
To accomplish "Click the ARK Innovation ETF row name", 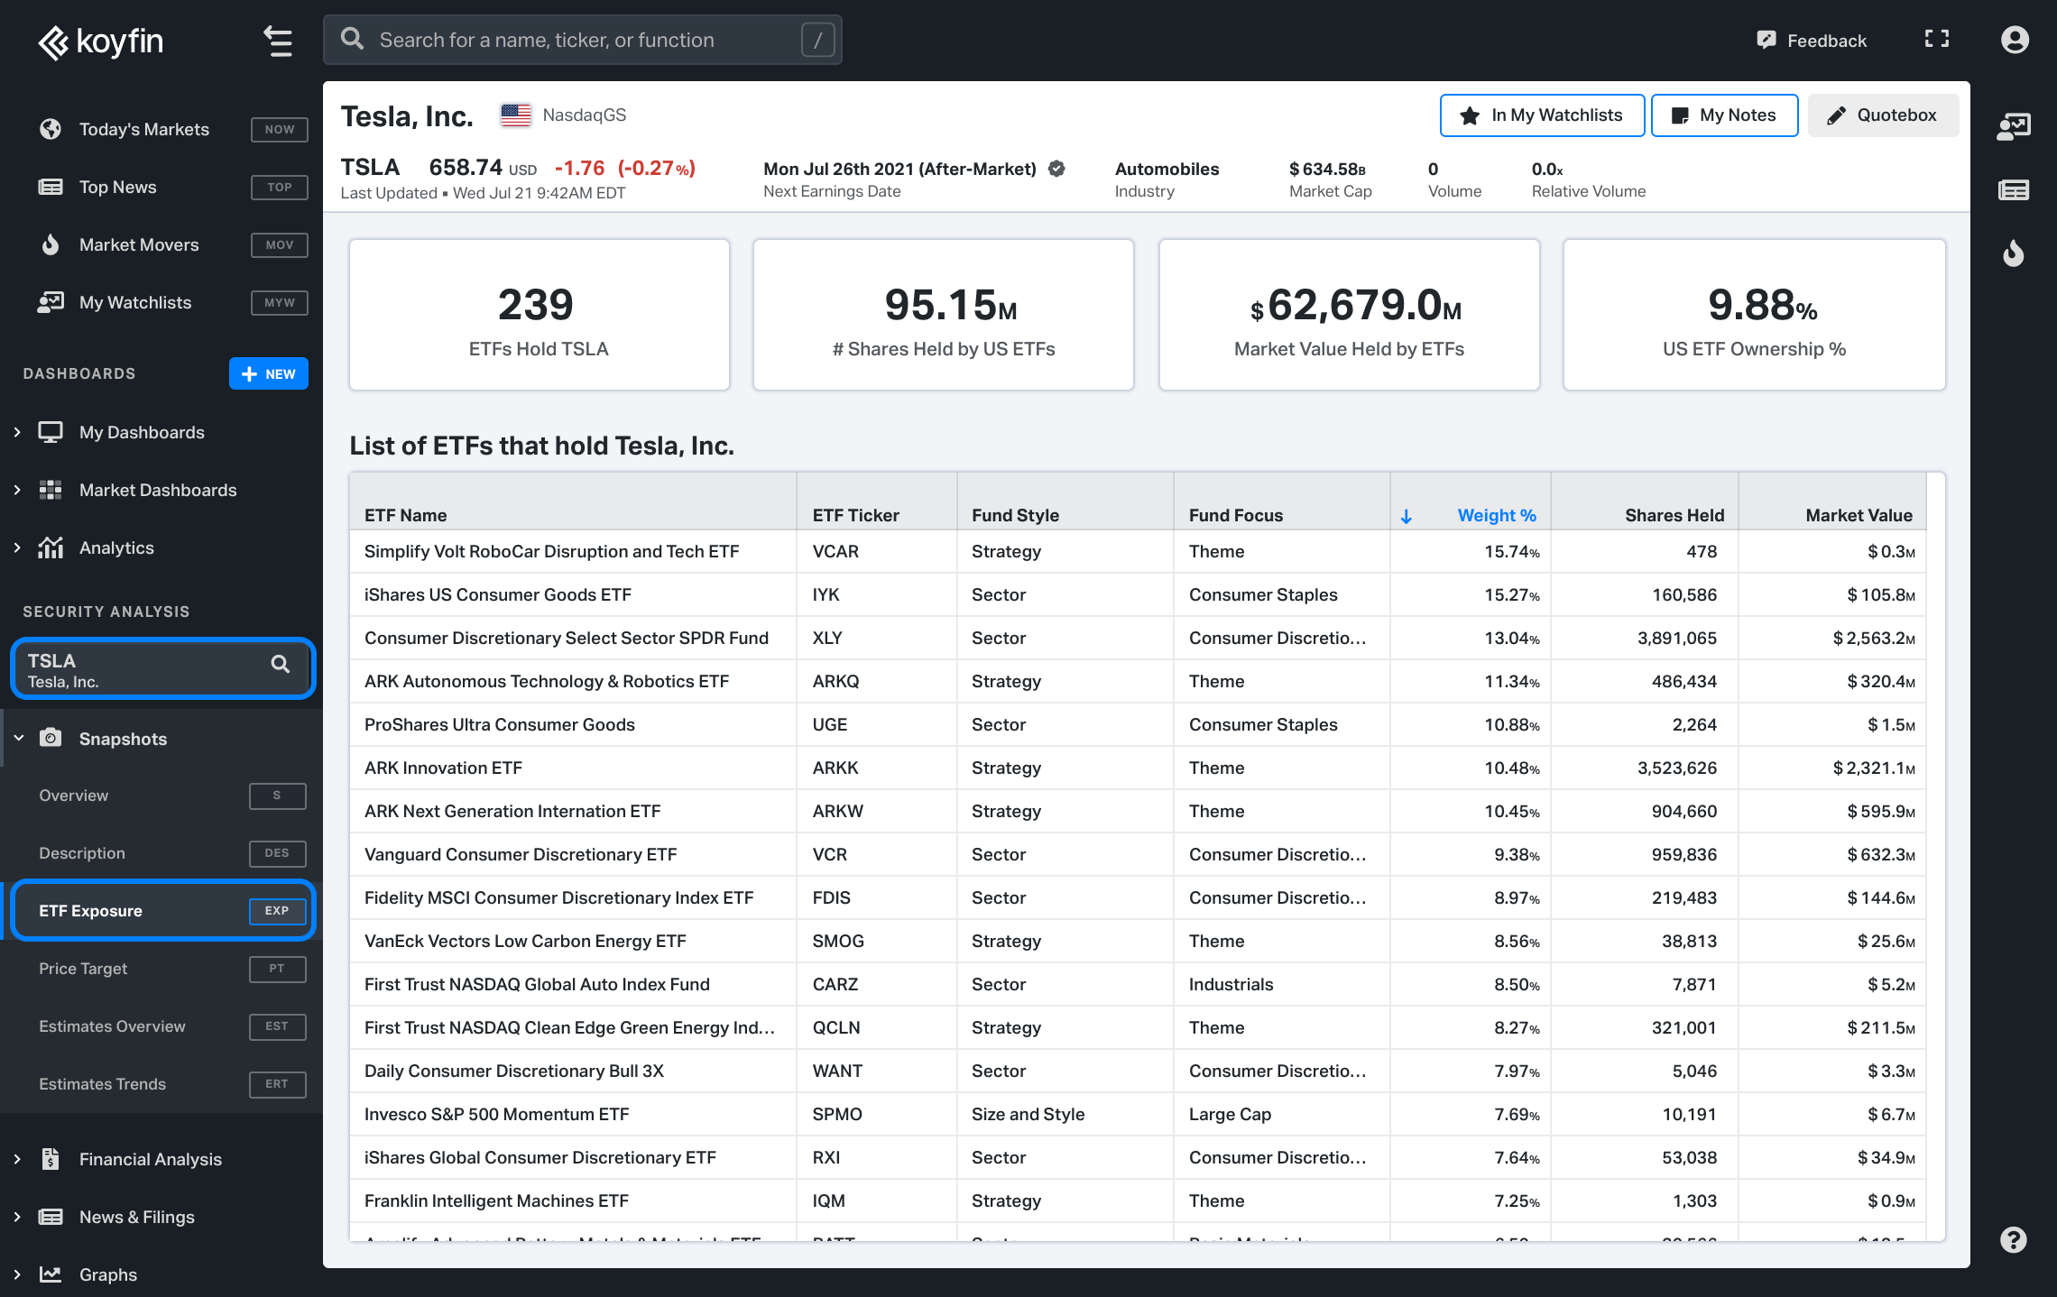I will tap(443, 768).
